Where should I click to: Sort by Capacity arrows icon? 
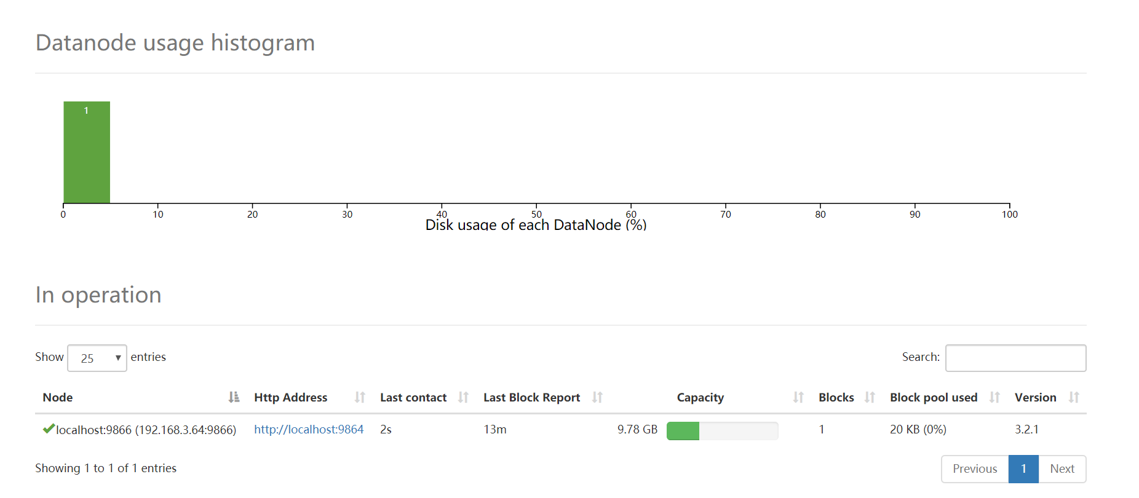(798, 397)
